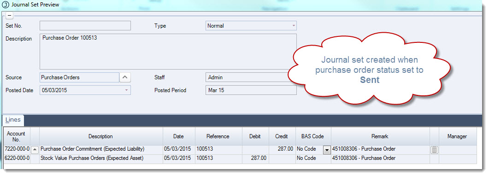Click the Source field showing Purchase Orders

[80, 77]
